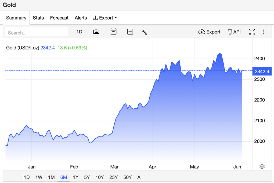Open chart settings gear icon

coord(262,167)
